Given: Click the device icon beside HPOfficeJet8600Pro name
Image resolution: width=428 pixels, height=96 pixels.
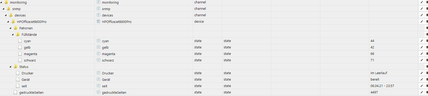Looking at the screenshot, I should (98, 21).
